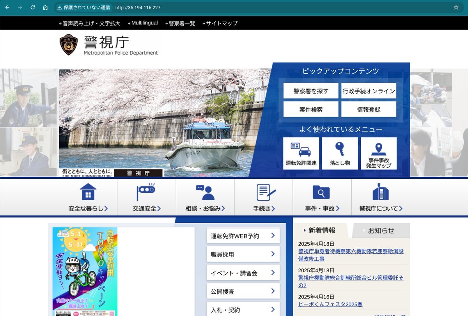Click the 情報登録 button
Viewport: 468px width, 316px height.
point(369,110)
